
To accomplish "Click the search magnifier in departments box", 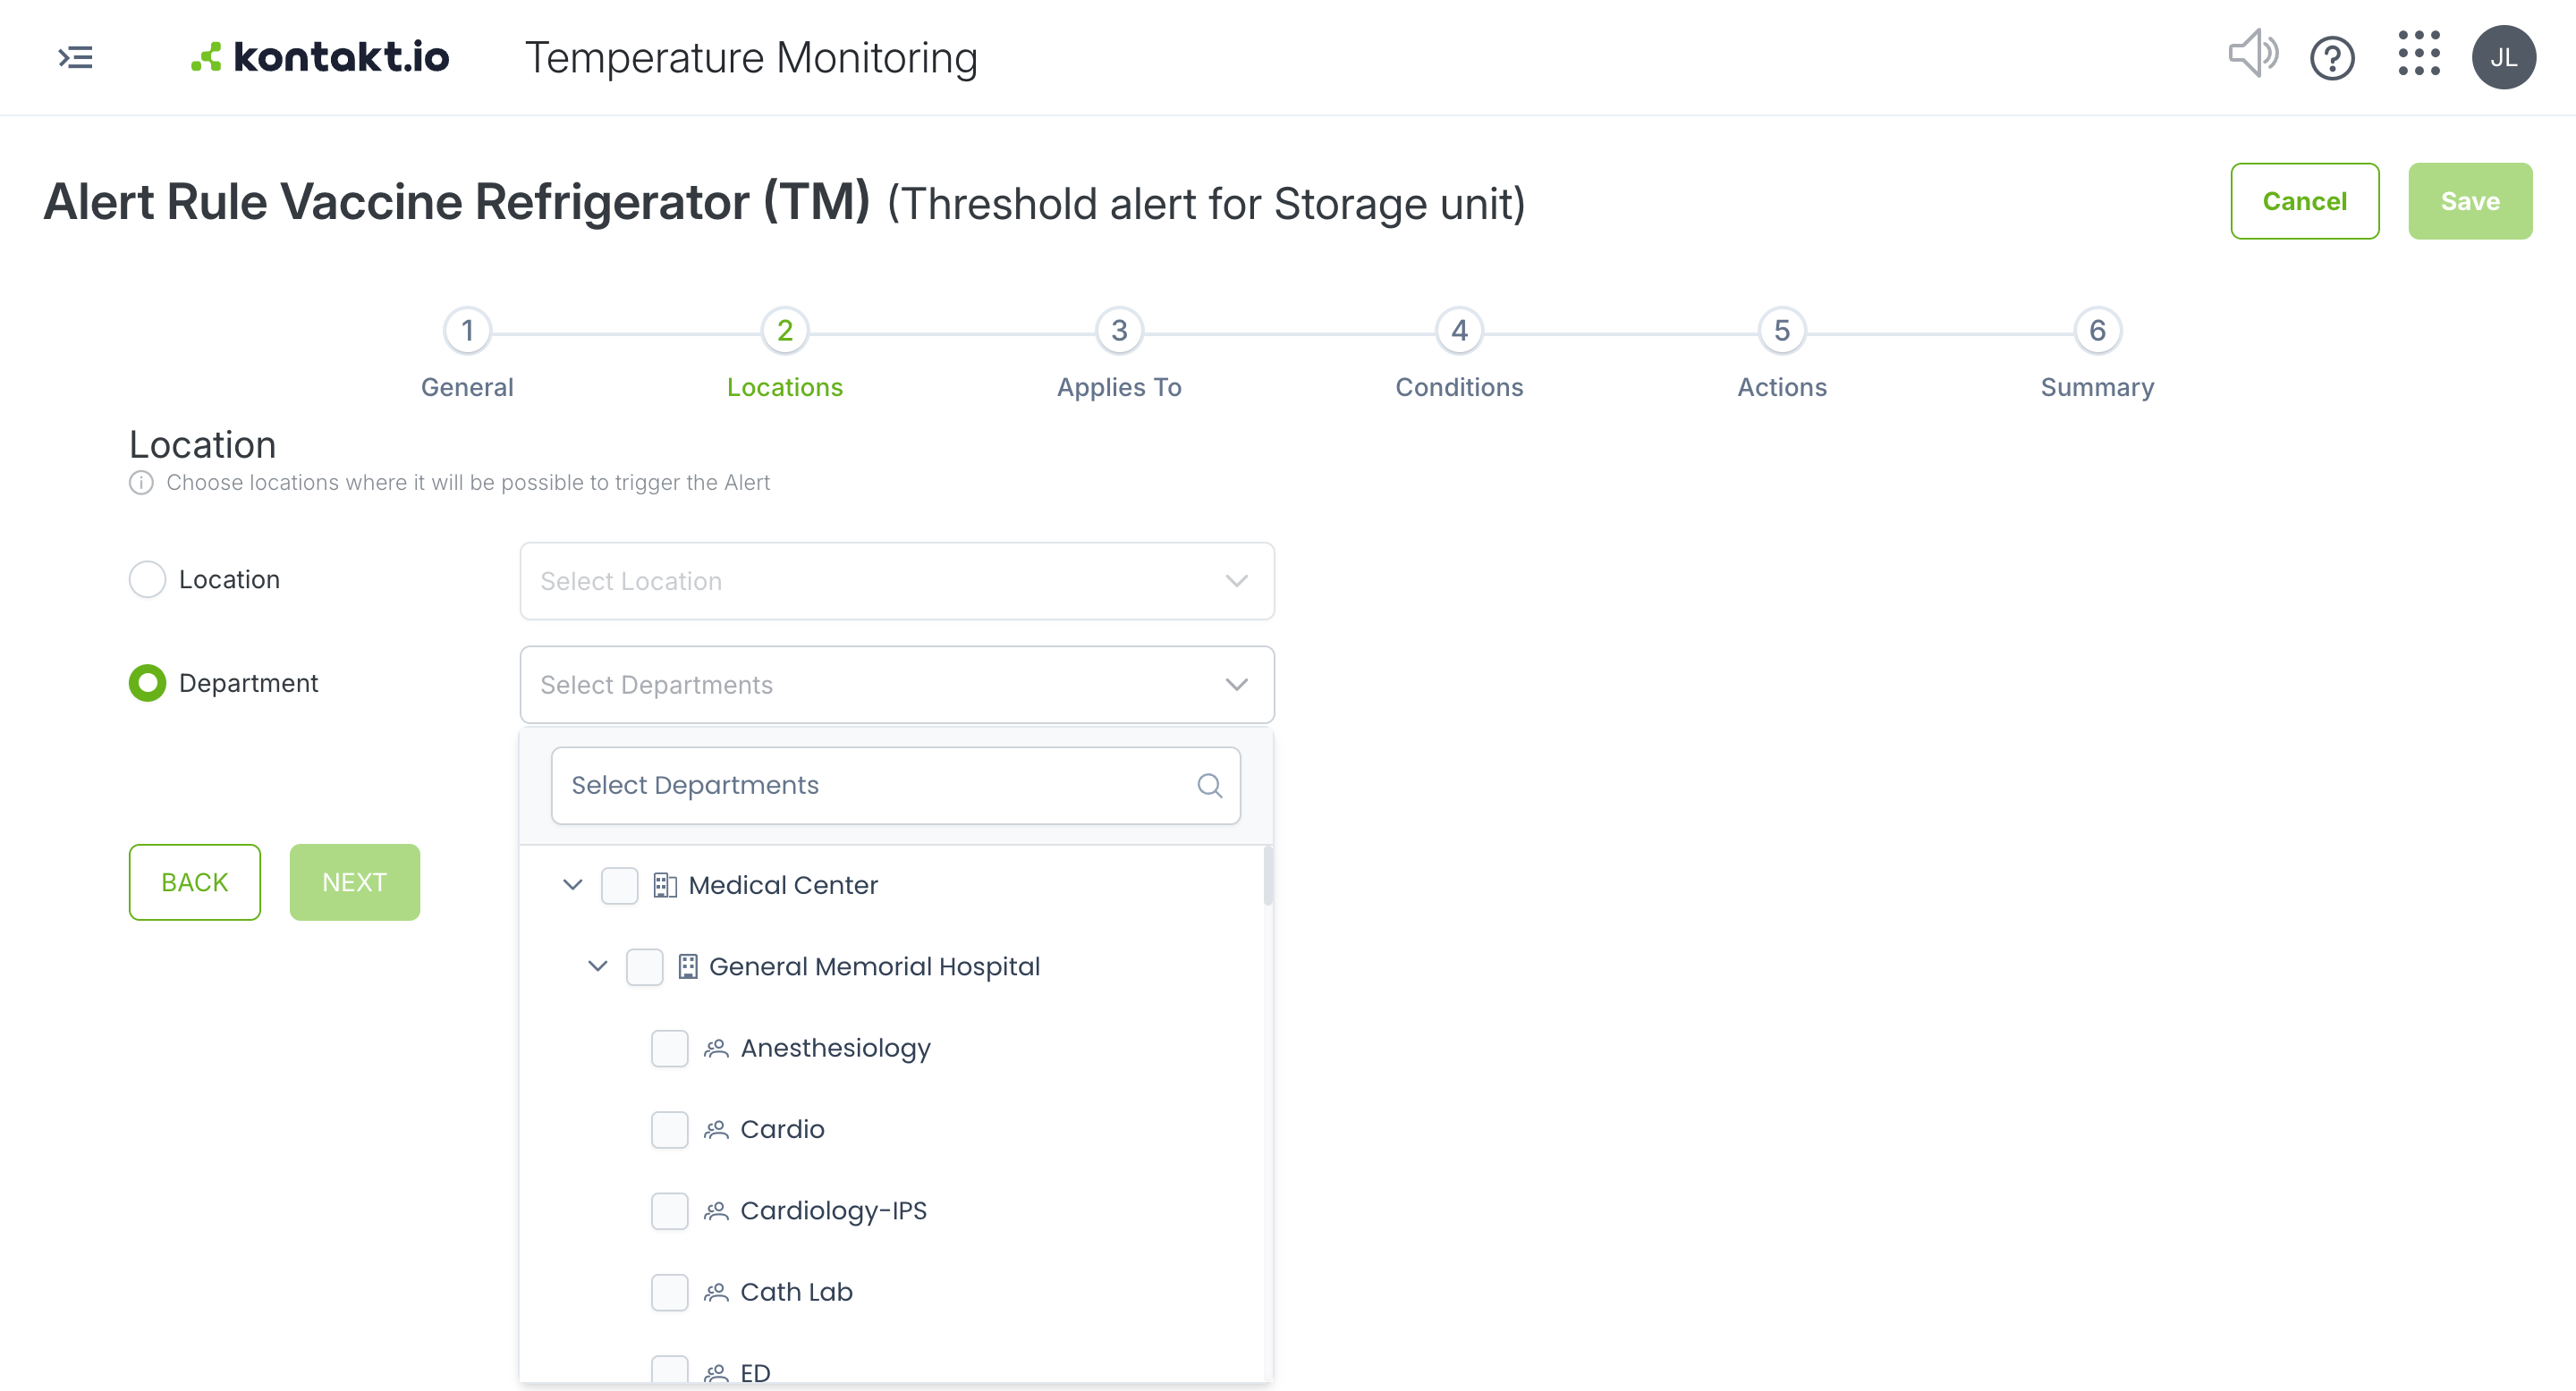I will tap(1210, 786).
